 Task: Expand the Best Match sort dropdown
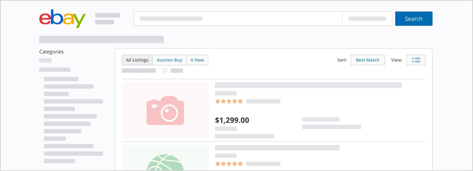[368, 60]
